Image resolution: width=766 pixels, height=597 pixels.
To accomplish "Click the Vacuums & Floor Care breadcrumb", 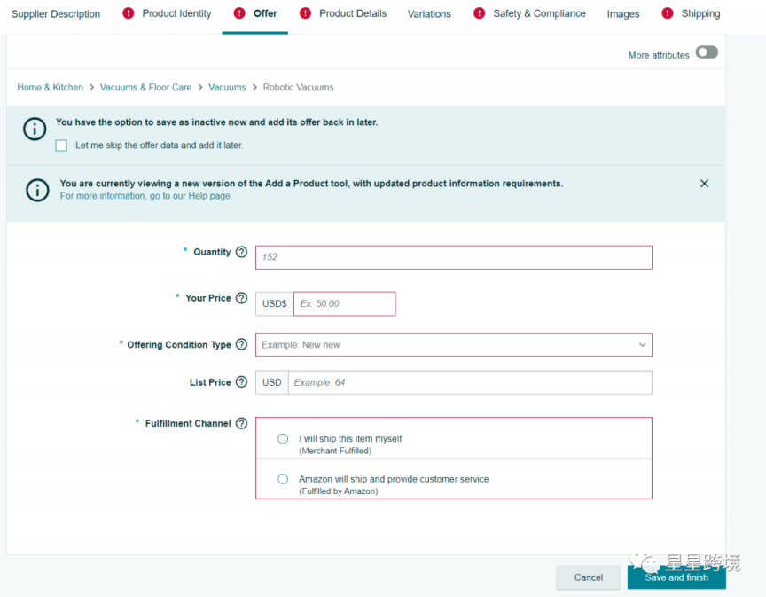I will coord(145,87).
